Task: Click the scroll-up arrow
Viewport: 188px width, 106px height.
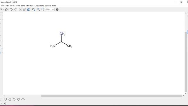Action: click(186, 13)
